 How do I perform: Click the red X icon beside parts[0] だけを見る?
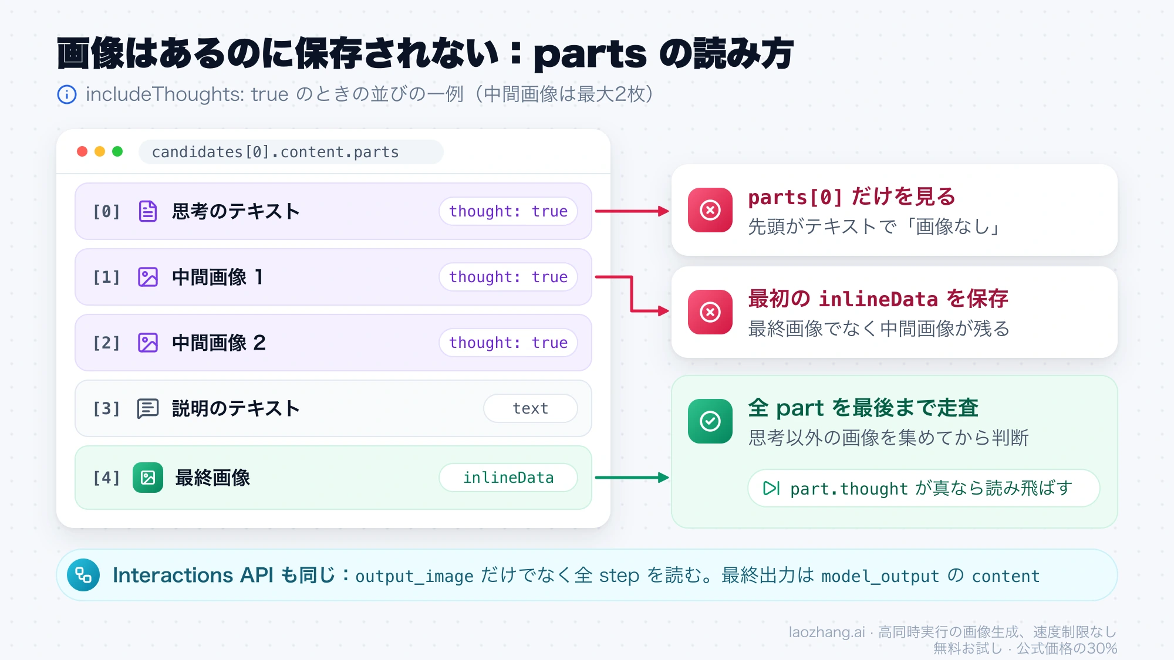pos(710,210)
